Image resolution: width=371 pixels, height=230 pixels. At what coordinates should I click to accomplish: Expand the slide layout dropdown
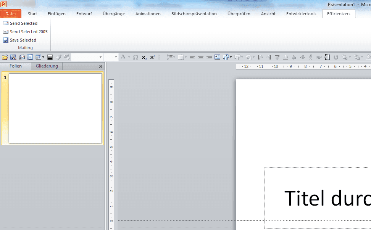pyautogui.click(x=44, y=57)
